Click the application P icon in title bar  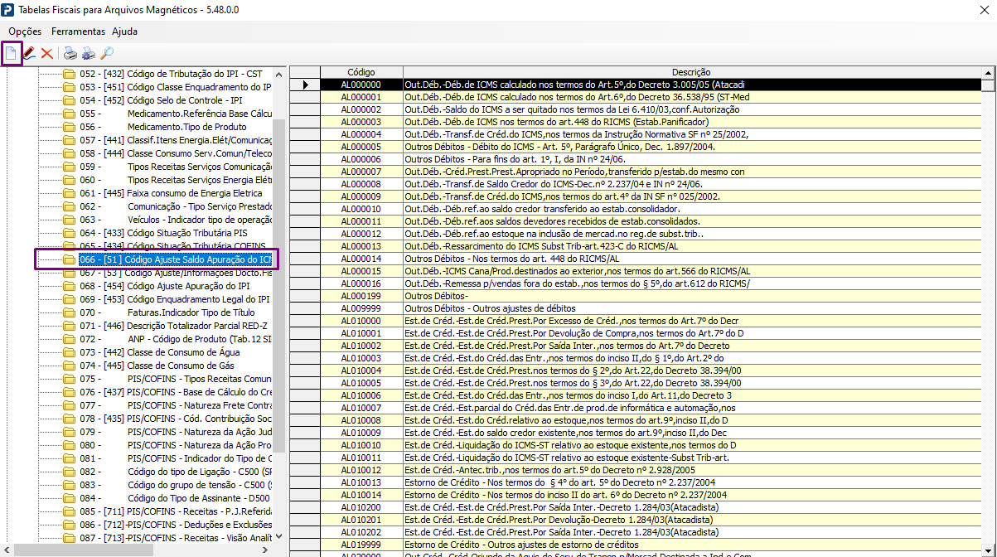click(8, 9)
